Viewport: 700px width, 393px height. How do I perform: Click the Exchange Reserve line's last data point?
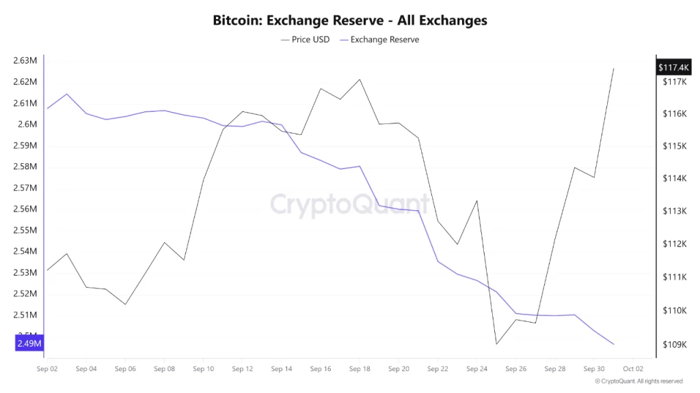613,344
